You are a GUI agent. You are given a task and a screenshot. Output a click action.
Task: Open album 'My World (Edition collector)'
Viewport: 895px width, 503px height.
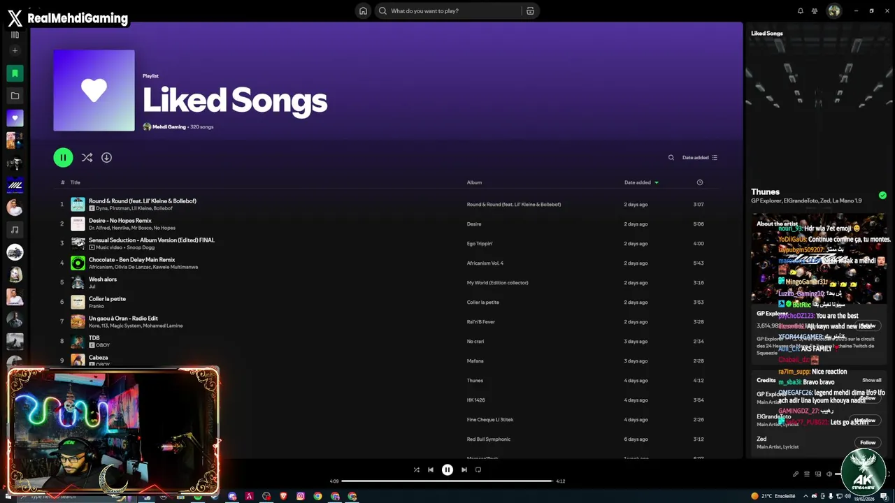(x=497, y=283)
